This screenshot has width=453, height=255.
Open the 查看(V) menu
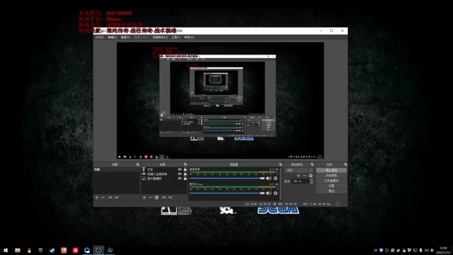pos(125,37)
